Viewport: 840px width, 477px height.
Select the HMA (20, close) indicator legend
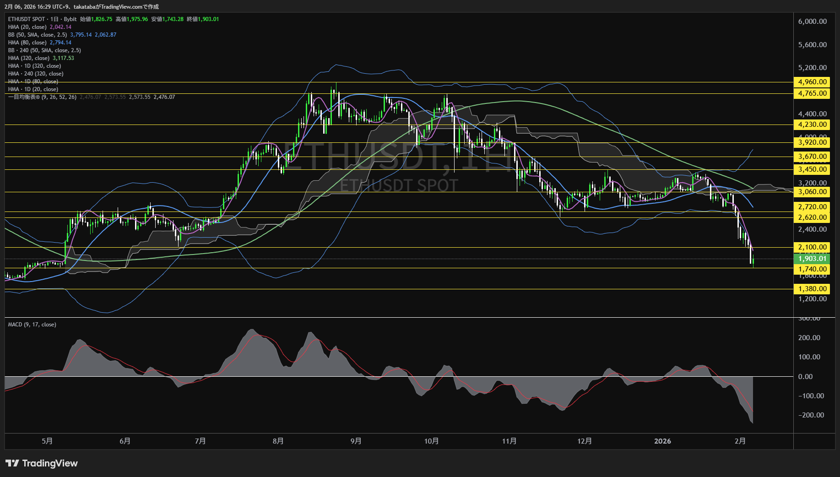coord(27,27)
